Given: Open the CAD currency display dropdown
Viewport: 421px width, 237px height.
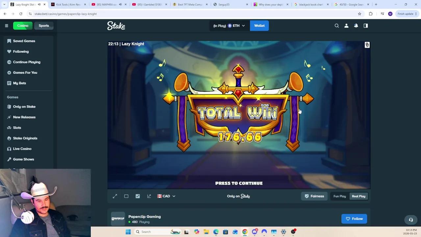Looking at the screenshot, I should [166, 196].
